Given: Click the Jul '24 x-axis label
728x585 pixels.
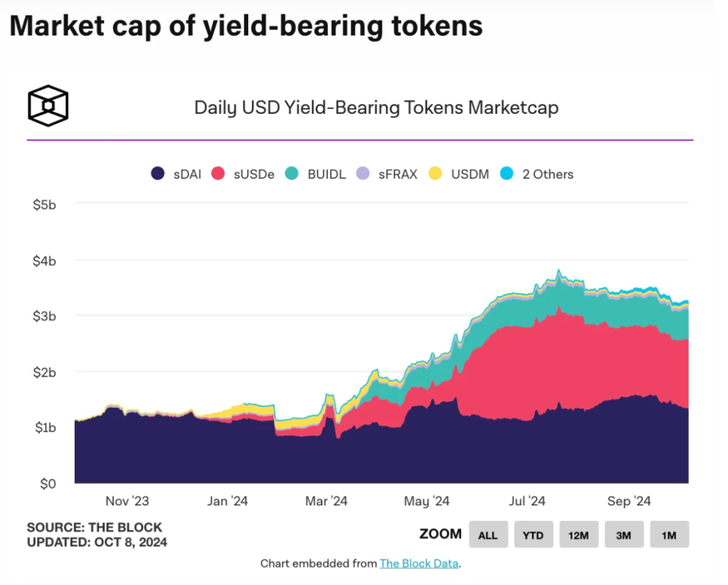Looking at the screenshot, I should (527, 502).
